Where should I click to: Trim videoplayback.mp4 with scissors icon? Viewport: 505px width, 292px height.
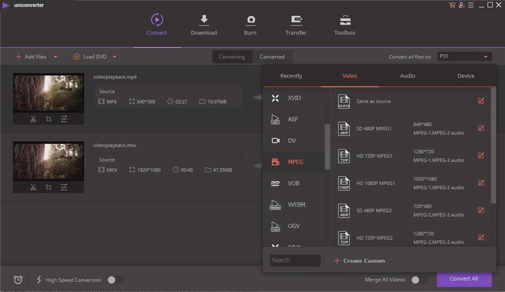pos(33,119)
